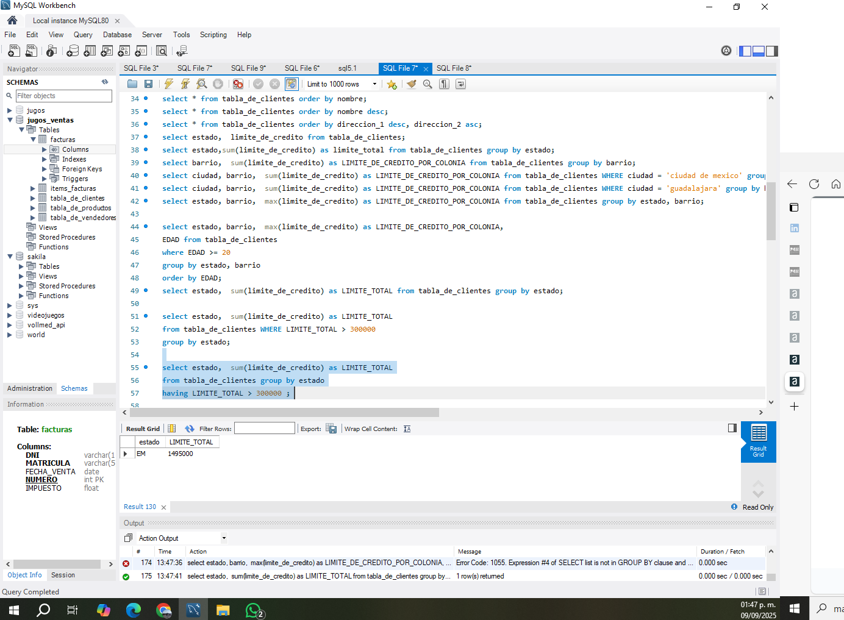The image size is (844, 620).
Task: Expand the jugos schema
Action: coord(10,110)
